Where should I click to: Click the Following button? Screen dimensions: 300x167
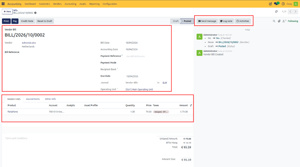click(293, 21)
